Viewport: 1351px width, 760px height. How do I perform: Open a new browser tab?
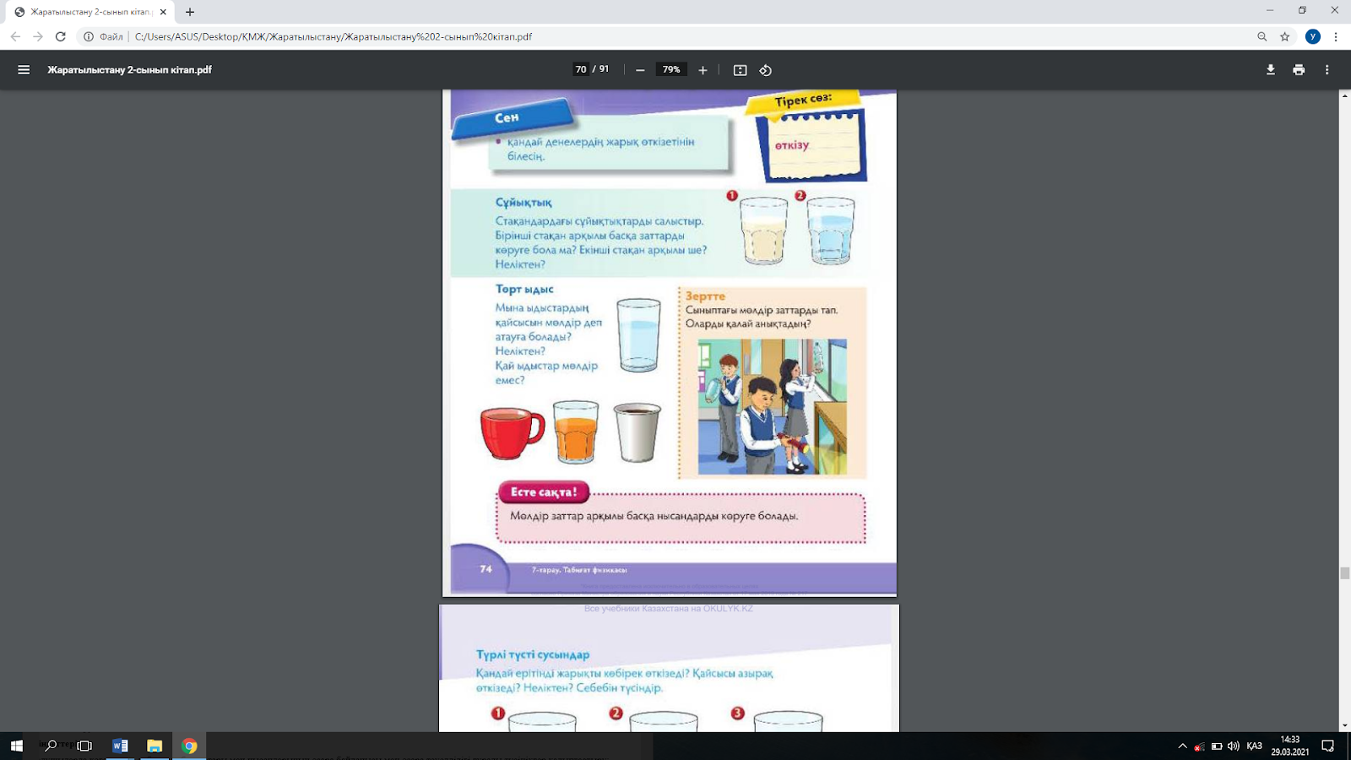(190, 12)
